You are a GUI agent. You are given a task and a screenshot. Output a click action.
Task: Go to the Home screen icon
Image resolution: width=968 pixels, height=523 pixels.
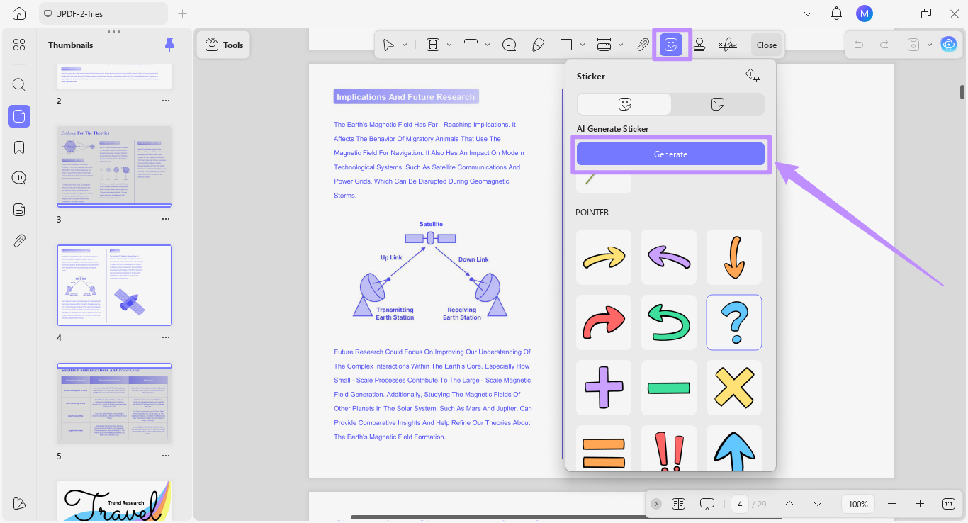(19, 13)
